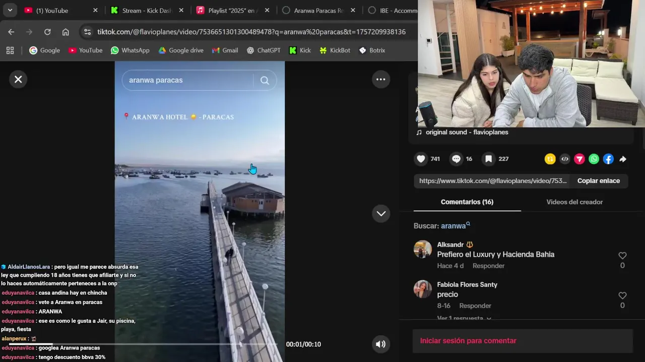
Task: Switch to Videos del creador tab
Action: (574, 202)
